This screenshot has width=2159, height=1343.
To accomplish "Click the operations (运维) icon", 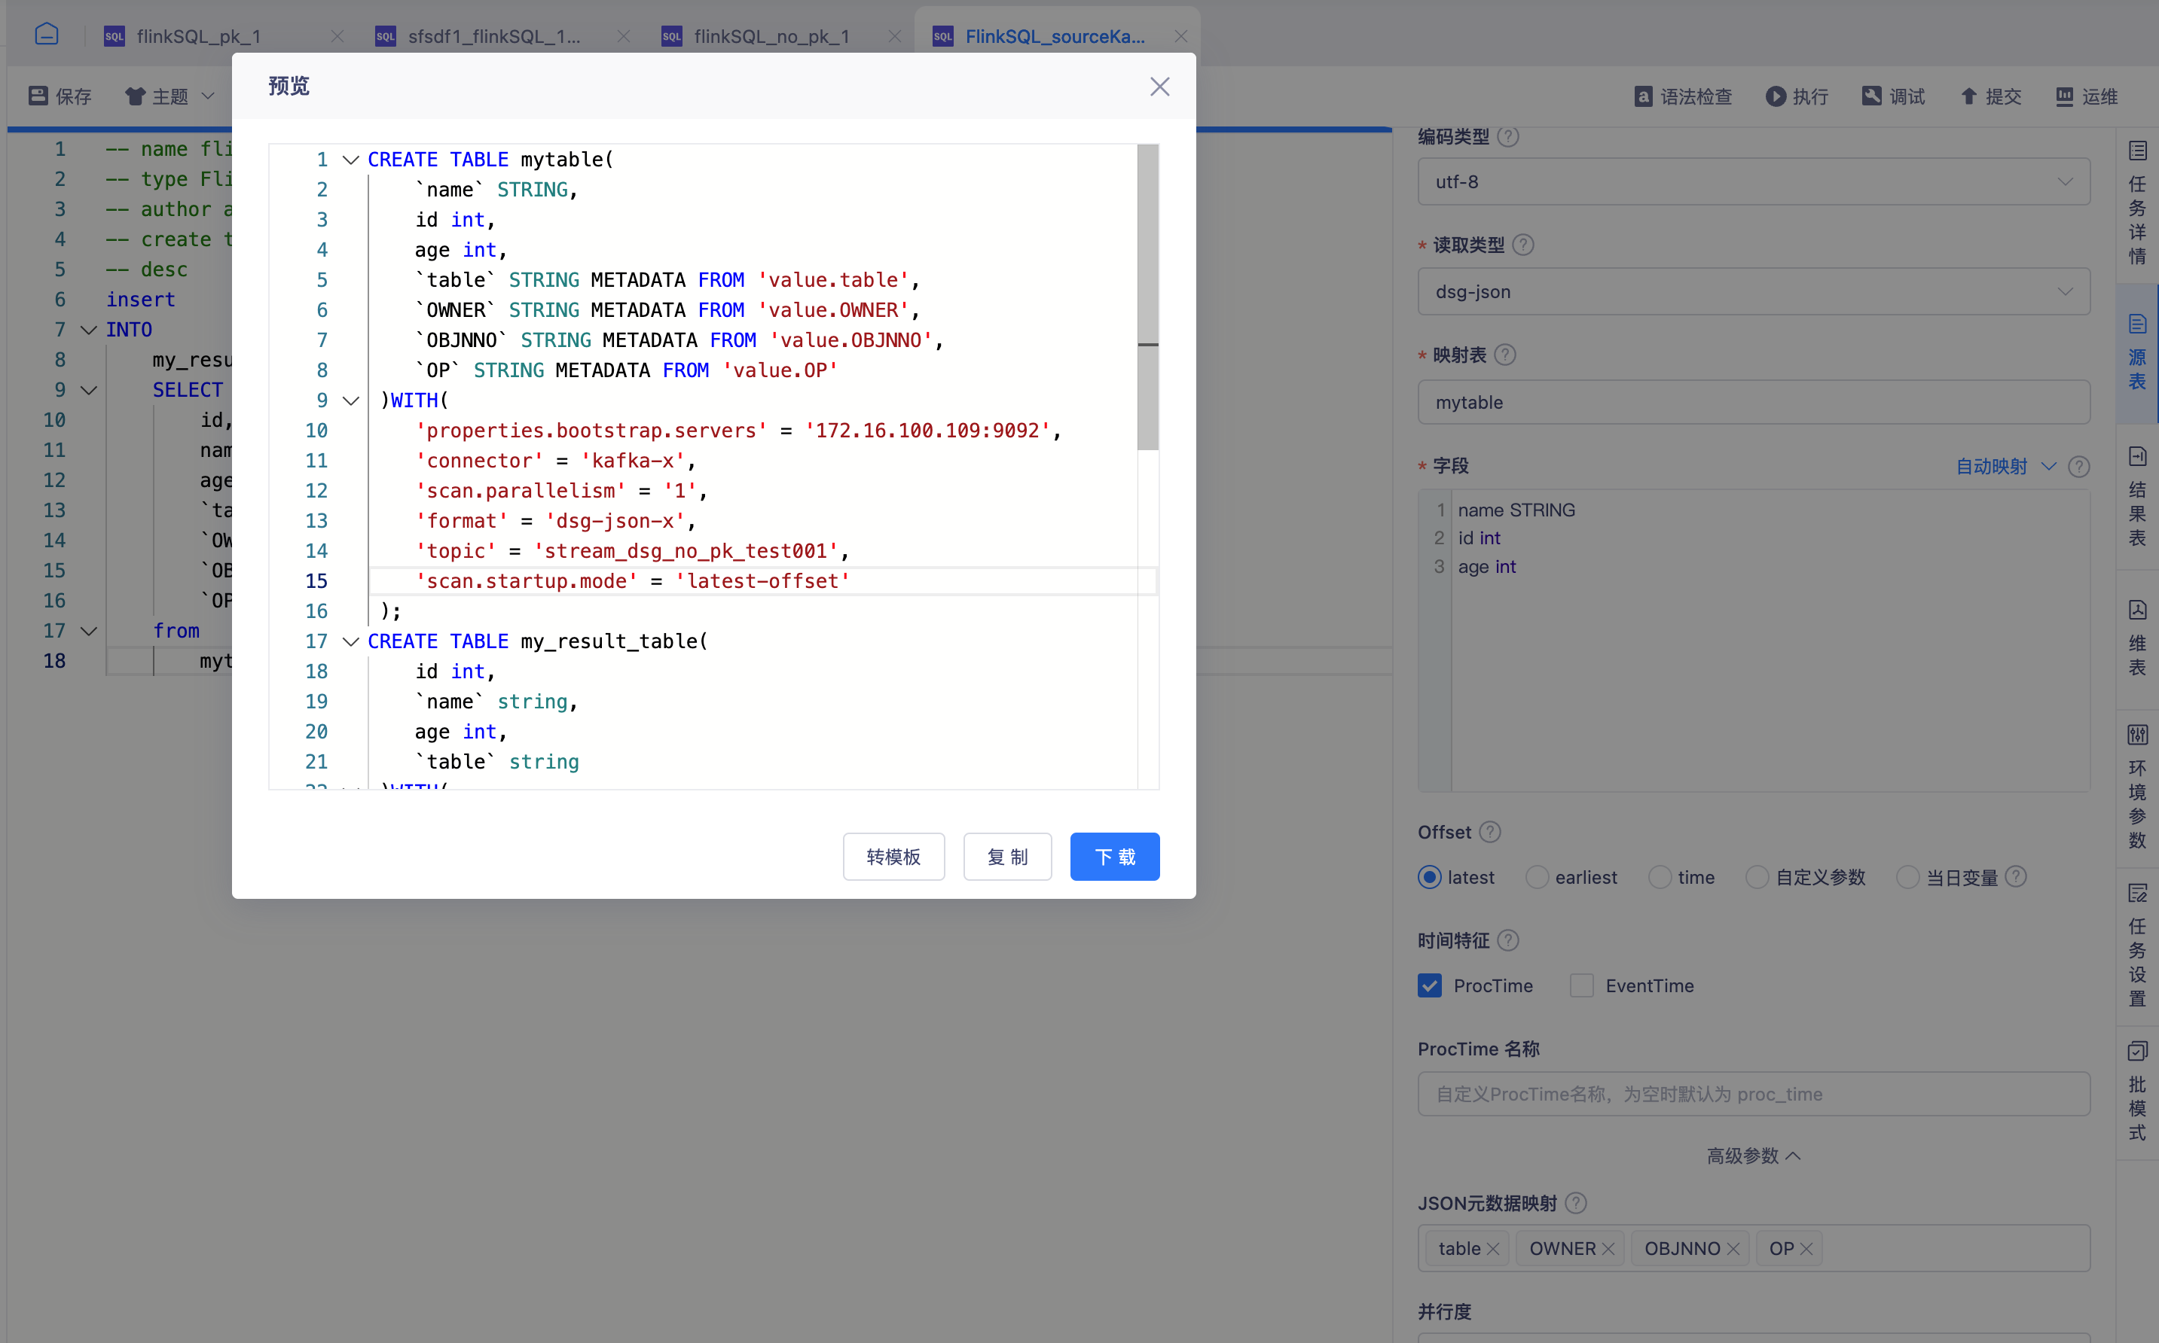I will pos(2064,96).
